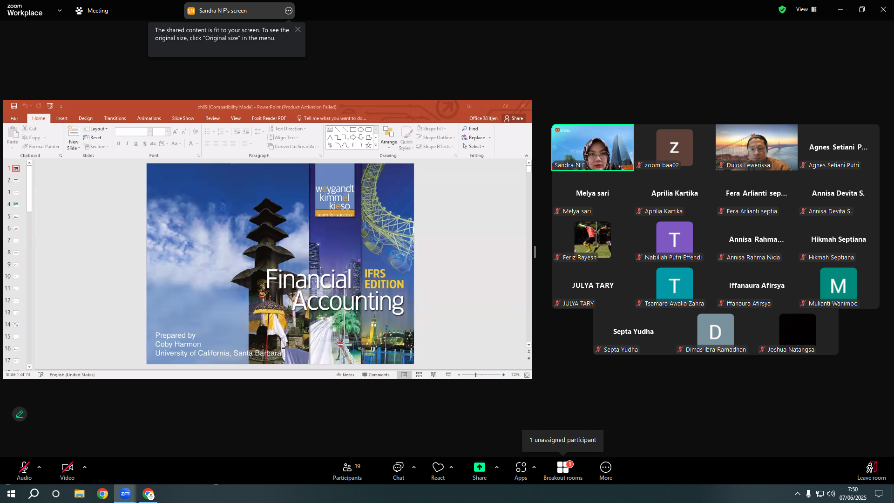894x503 pixels.
Task: Open File Explorer from taskbar
Action: pos(80,494)
